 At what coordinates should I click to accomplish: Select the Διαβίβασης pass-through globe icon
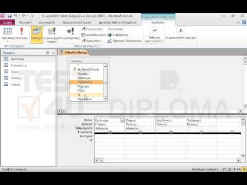click(x=118, y=35)
